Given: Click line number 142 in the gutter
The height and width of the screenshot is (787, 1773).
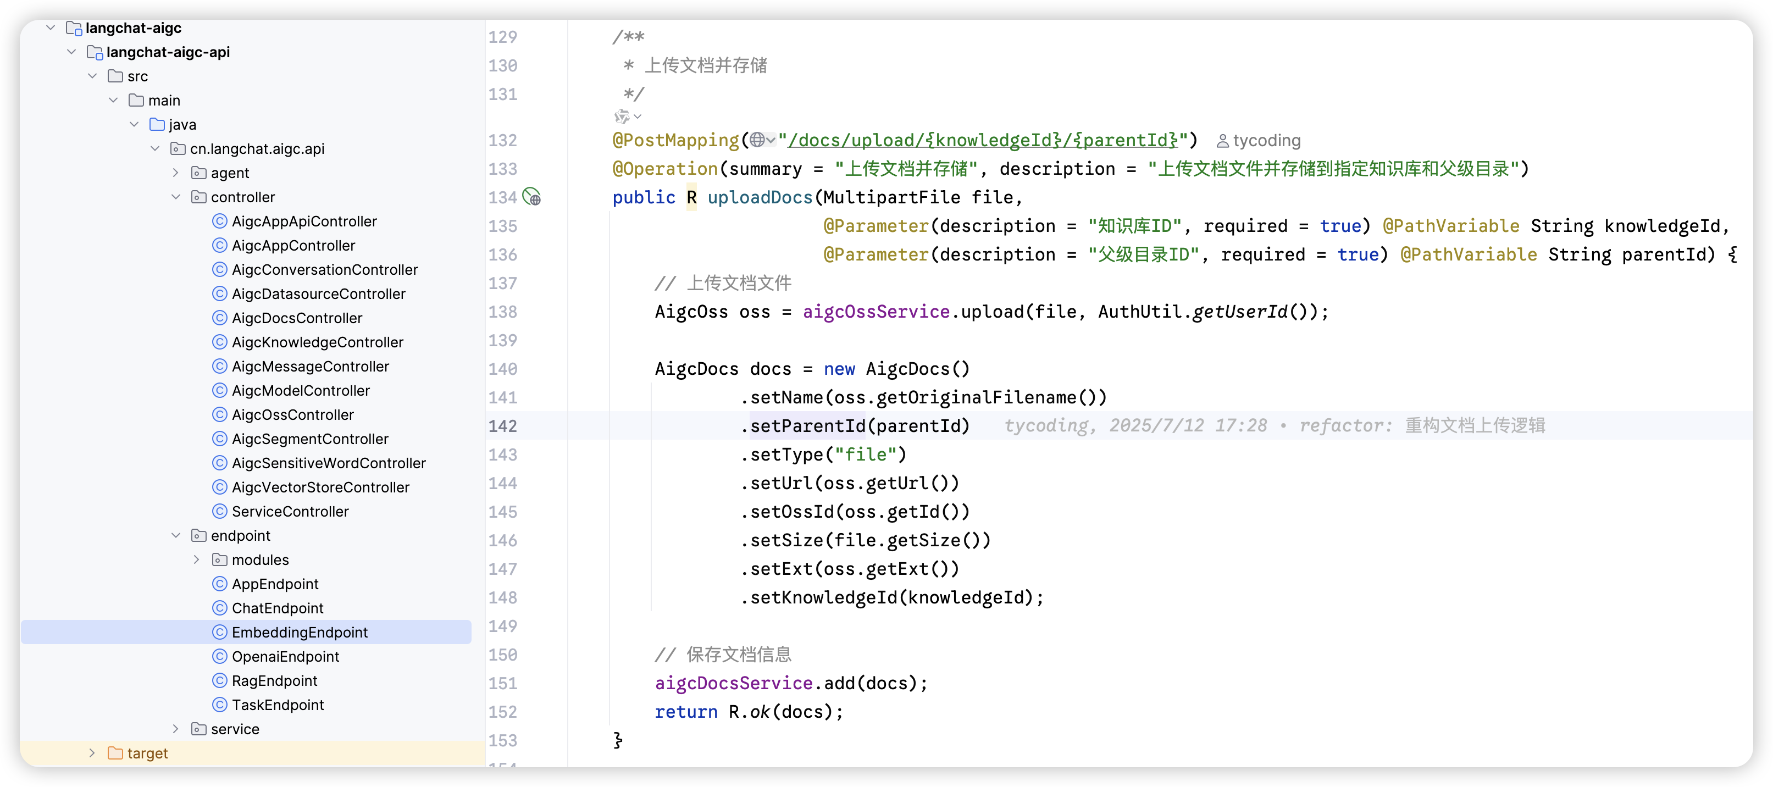Looking at the screenshot, I should (x=502, y=426).
